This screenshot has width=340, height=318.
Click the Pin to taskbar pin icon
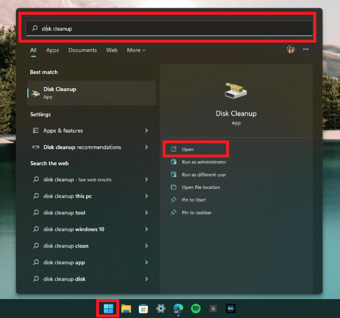coord(173,213)
